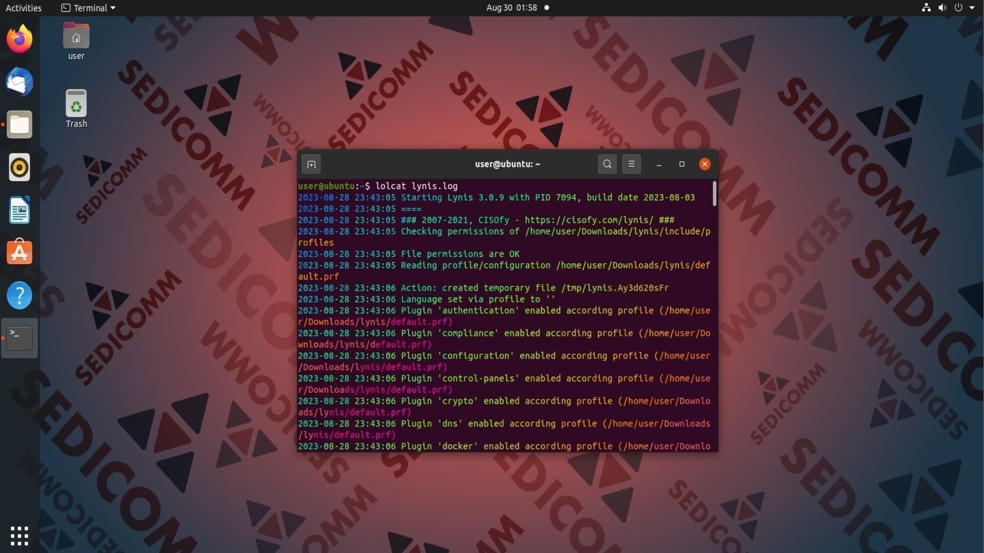The height and width of the screenshot is (553, 984).
Task: Open Rhythmbox music player in the dock
Action: (x=19, y=167)
